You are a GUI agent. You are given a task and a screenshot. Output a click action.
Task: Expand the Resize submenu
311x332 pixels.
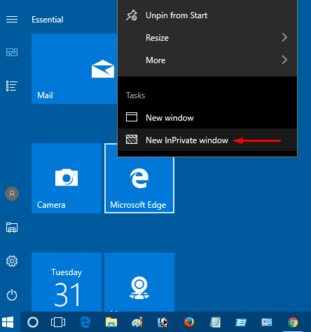coord(207,38)
